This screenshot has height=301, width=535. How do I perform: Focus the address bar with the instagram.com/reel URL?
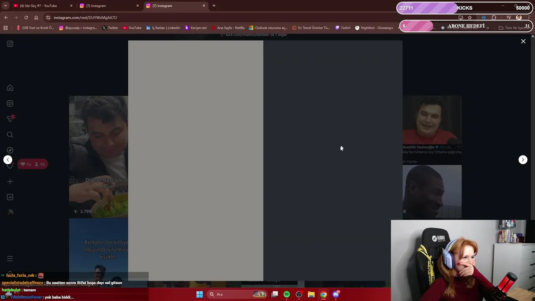pos(251,18)
